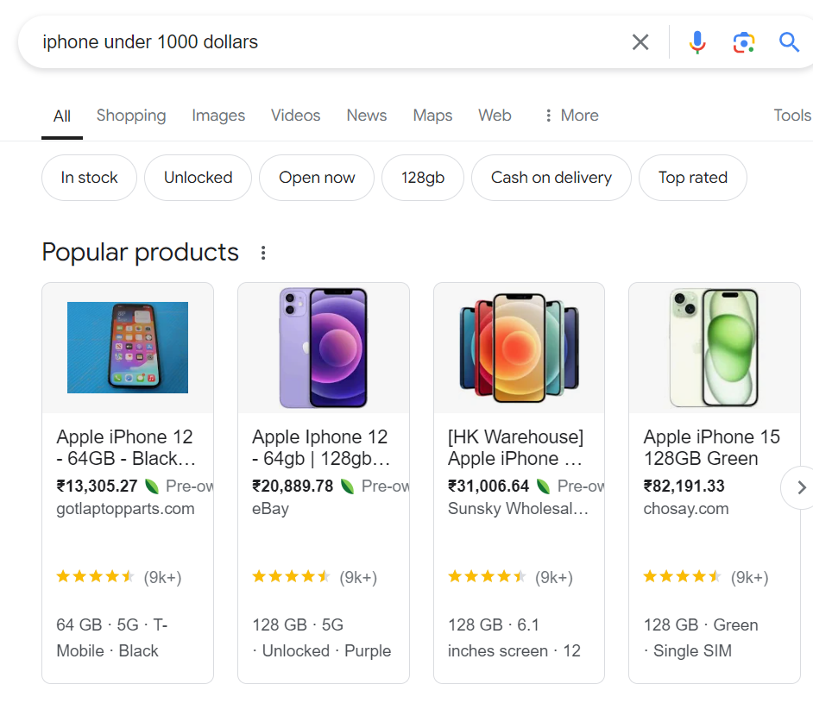Click the green leaf icon on the eBay listing
Image resolution: width=813 pixels, height=703 pixels.
pos(348,486)
